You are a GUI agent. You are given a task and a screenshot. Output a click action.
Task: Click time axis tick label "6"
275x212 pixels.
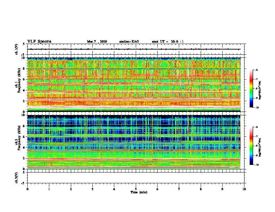point(158,189)
